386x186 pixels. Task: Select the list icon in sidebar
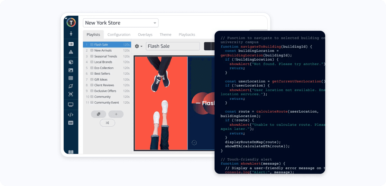click(x=71, y=44)
